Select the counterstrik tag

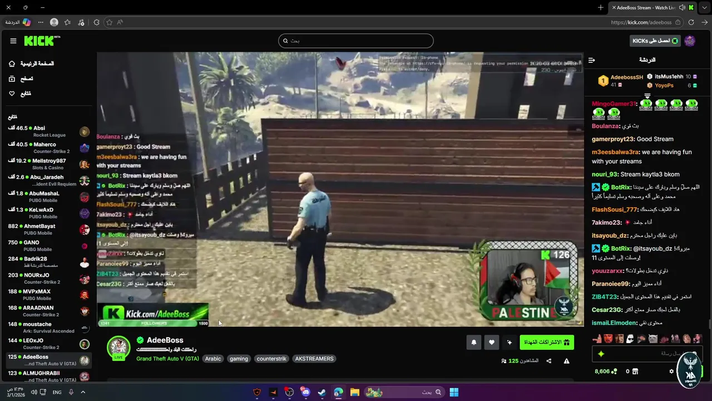point(271,359)
